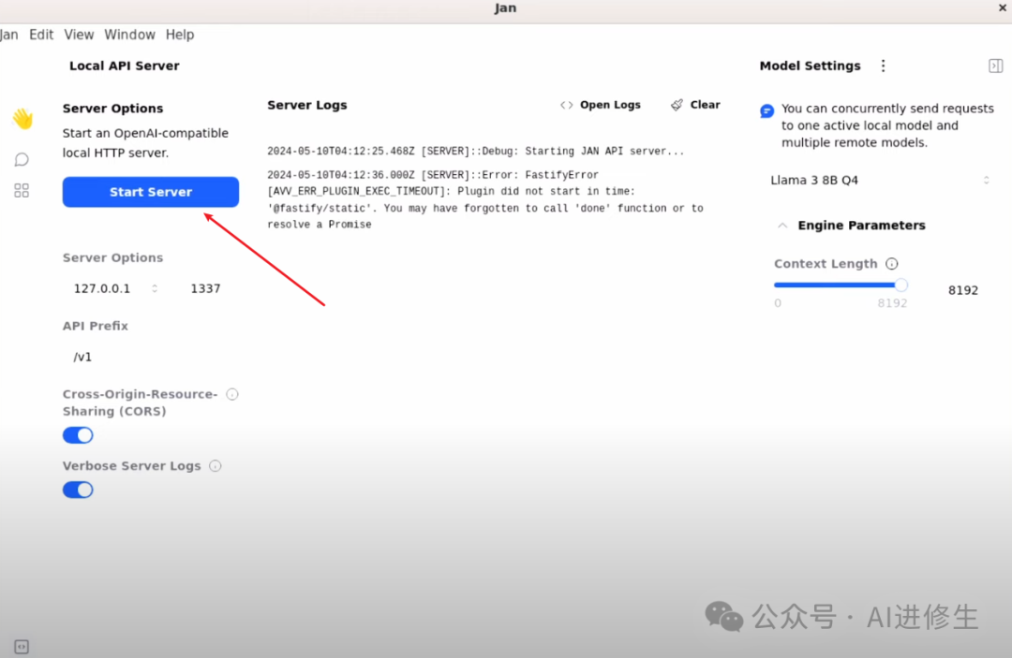
Task: Click Open Logs button
Action: tap(601, 105)
